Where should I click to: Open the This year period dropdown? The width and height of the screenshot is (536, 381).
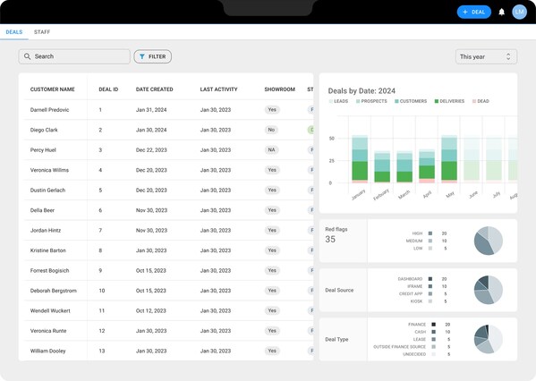pos(486,56)
